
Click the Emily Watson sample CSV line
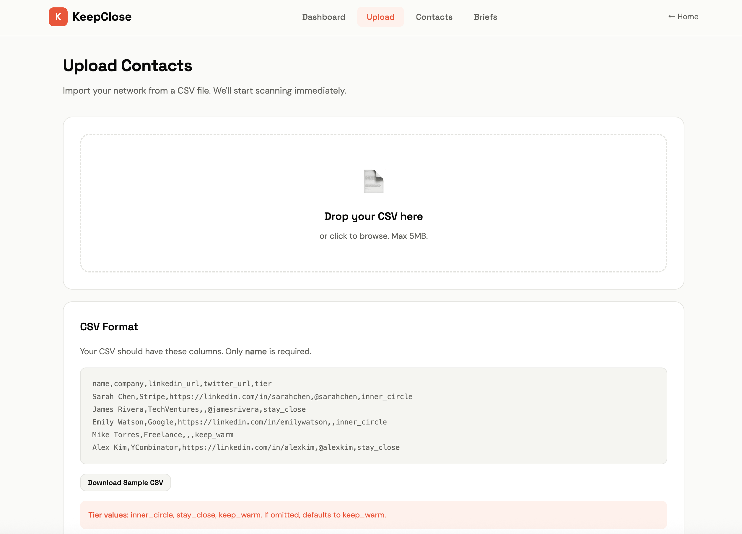click(240, 422)
